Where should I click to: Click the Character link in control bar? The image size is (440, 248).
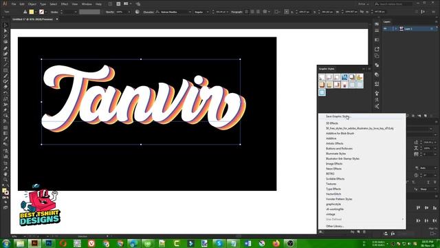(x=148, y=12)
